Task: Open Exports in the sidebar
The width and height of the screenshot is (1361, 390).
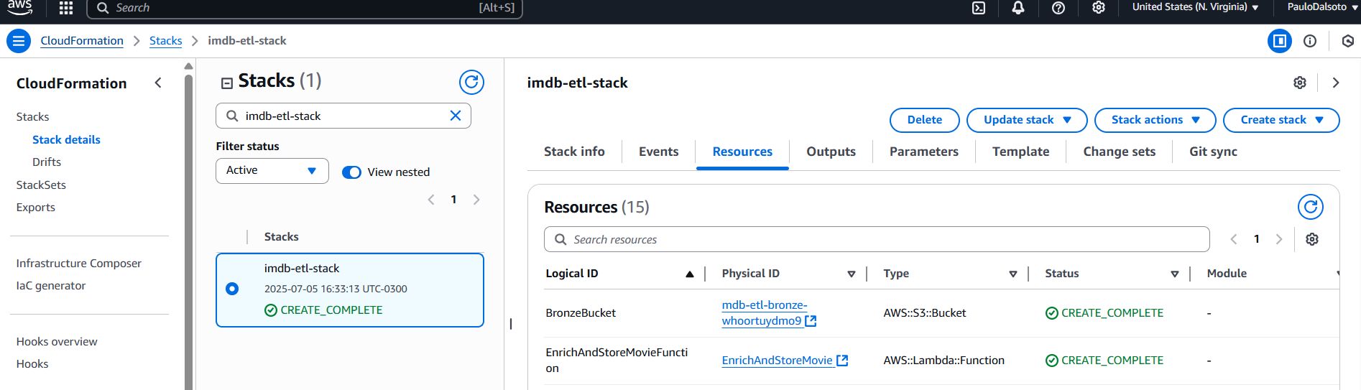Action: (x=36, y=208)
